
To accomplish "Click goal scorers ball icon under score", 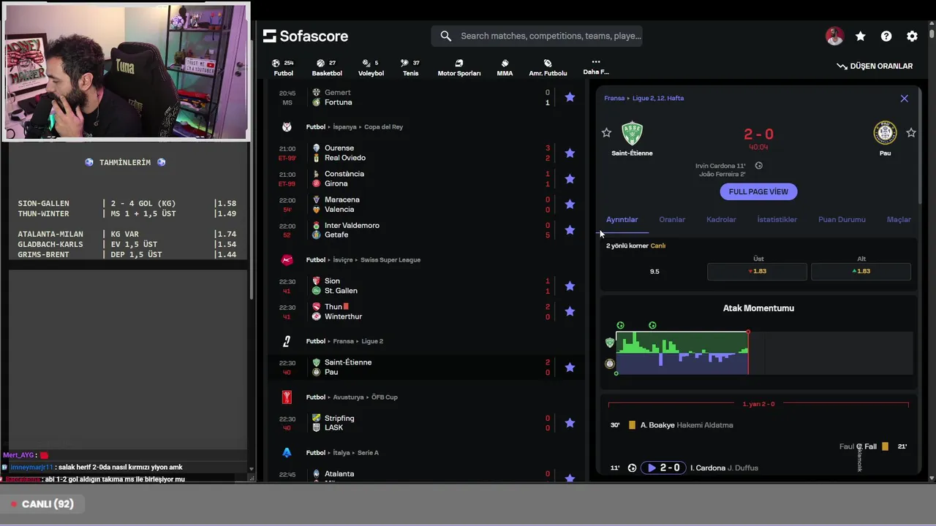I will click(x=758, y=166).
